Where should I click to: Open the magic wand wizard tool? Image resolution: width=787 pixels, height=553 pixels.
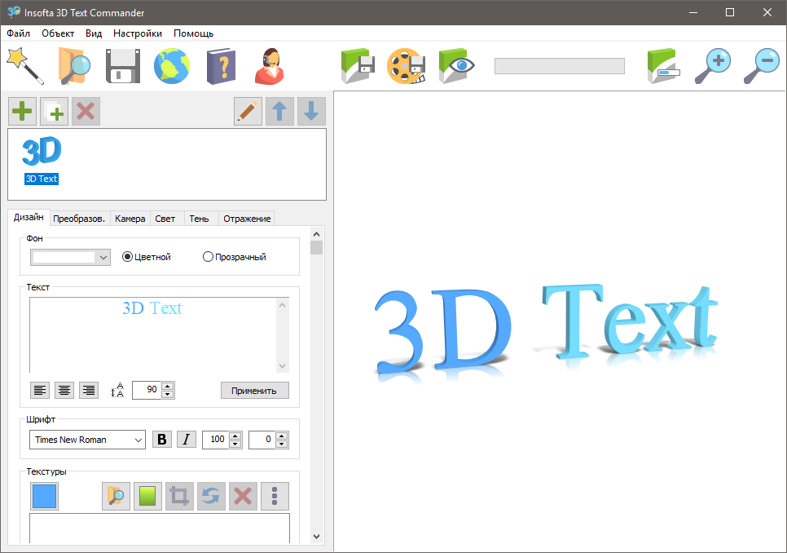click(x=24, y=66)
